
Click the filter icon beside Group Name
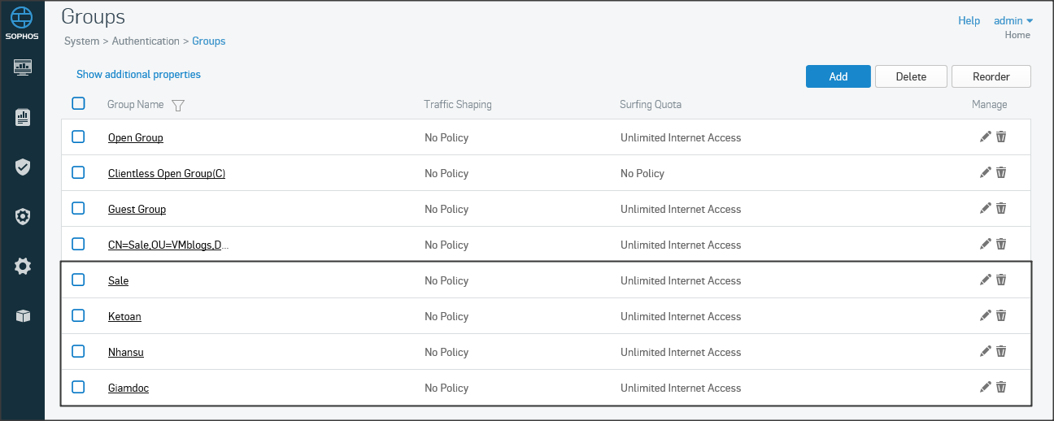179,105
